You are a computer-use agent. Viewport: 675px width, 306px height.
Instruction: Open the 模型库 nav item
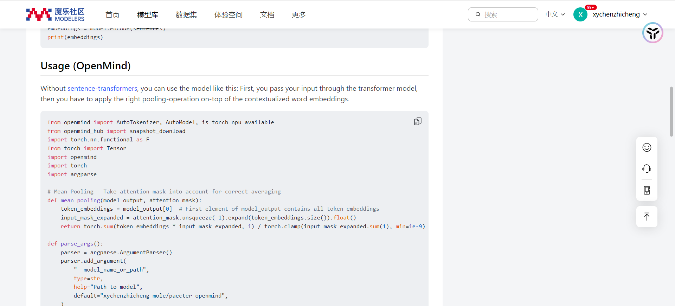148,15
